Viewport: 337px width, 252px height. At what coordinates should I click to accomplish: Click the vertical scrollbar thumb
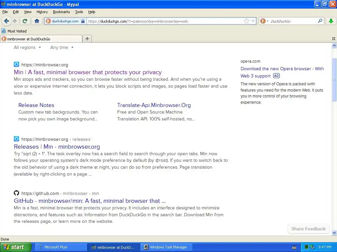[334, 79]
